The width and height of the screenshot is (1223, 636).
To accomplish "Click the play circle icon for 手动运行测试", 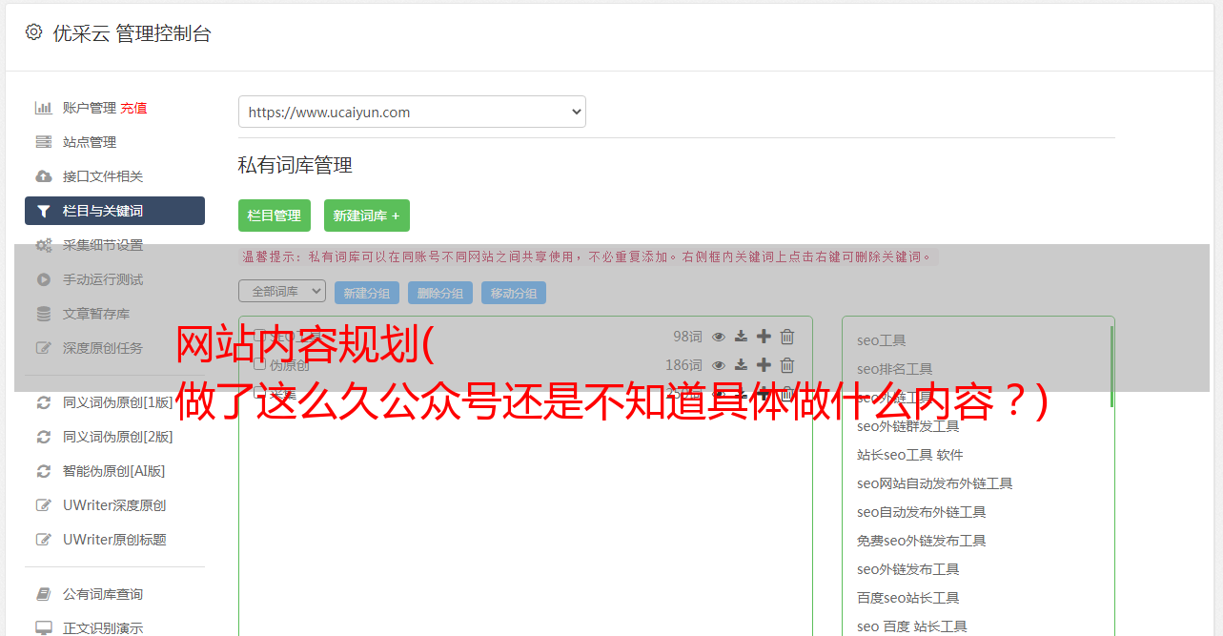I will (x=44, y=279).
